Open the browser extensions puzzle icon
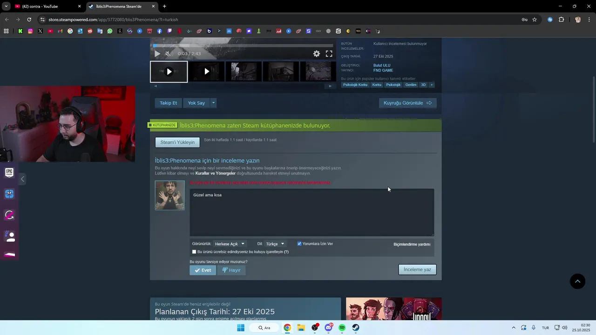Image resolution: width=596 pixels, height=335 pixels. point(561,20)
